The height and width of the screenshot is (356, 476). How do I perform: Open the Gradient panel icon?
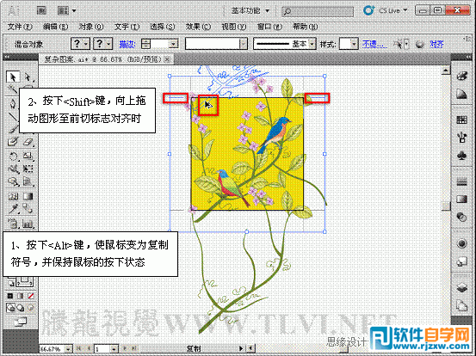point(461,199)
